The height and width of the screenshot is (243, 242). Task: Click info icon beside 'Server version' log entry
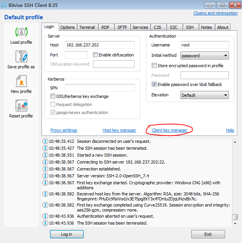tap(45, 176)
